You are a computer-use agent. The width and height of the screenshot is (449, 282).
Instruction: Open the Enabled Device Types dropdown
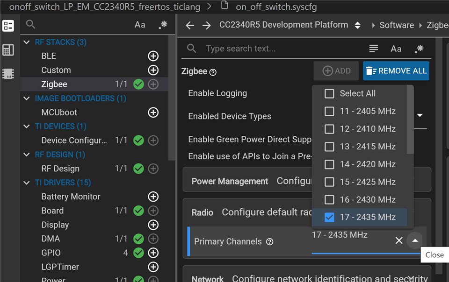pos(420,115)
